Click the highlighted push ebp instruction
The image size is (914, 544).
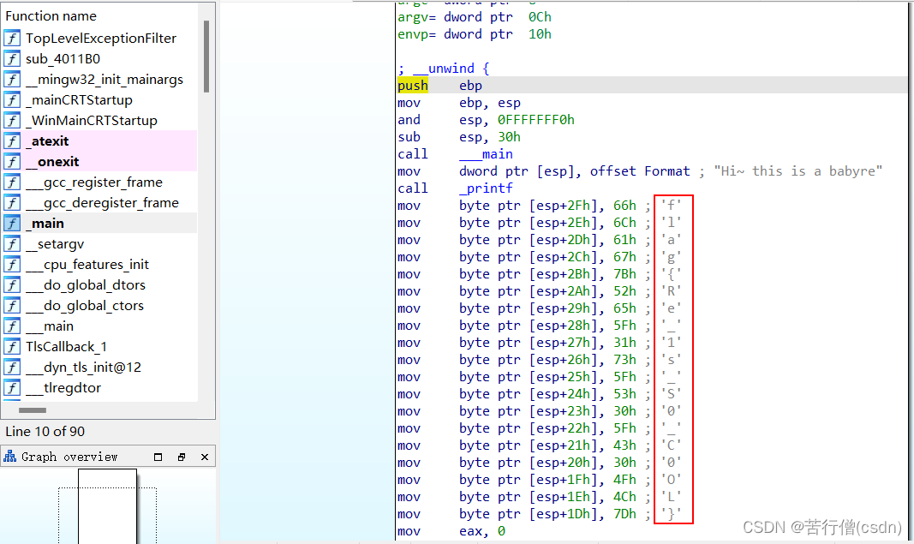click(412, 85)
